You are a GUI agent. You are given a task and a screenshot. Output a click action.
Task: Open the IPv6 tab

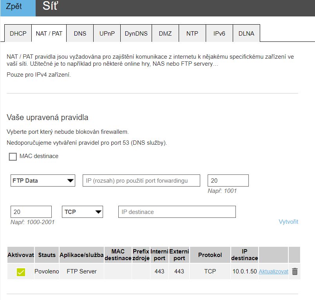pyautogui.click(x=219, y=34)
